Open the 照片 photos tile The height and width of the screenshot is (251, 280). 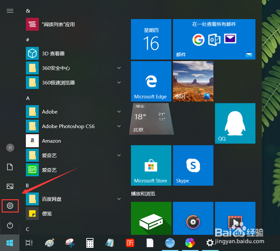193,81
